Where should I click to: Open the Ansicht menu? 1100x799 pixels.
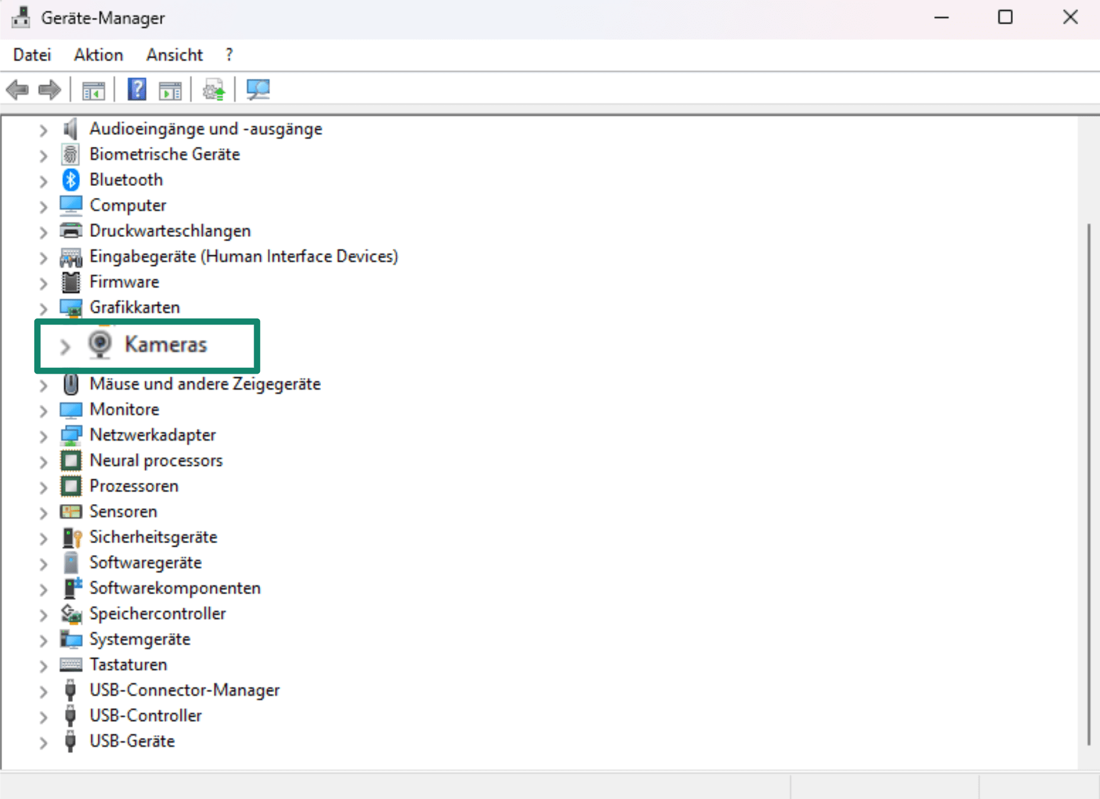(174, 55)
